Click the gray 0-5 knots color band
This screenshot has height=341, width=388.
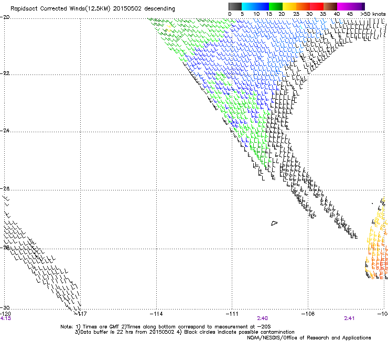(235, 6)
